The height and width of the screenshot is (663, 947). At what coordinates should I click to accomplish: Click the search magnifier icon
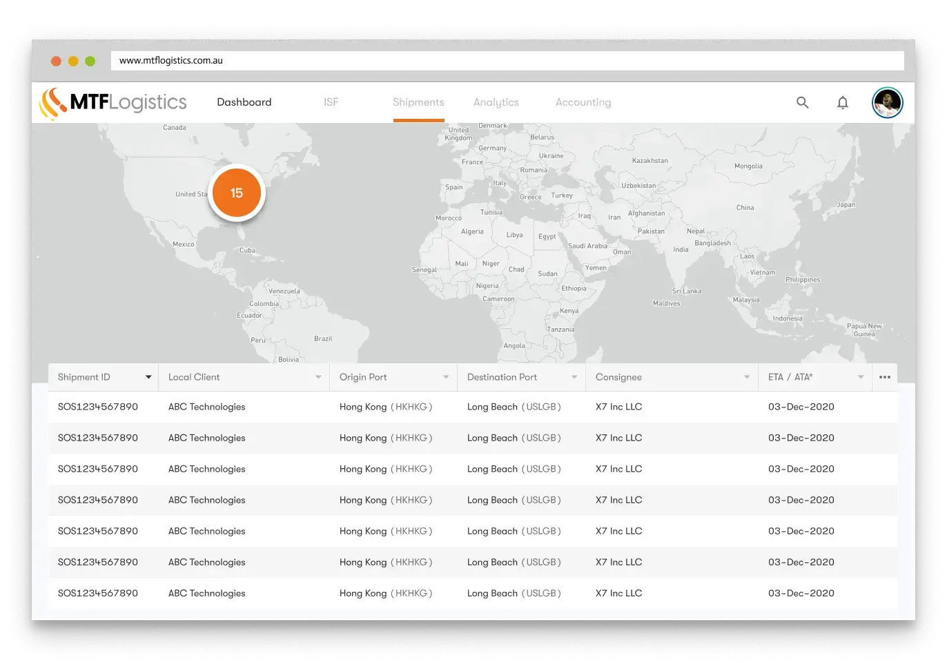pos(802,102)
